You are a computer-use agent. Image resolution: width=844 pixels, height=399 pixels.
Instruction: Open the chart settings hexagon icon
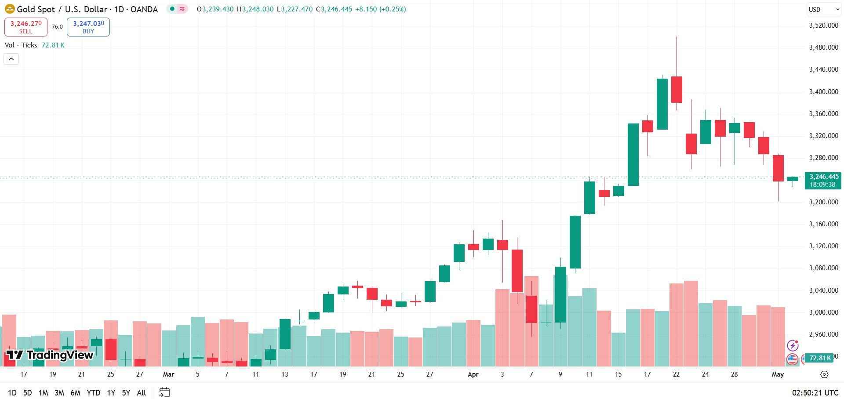pyautogui.click(x=824, y=374)
